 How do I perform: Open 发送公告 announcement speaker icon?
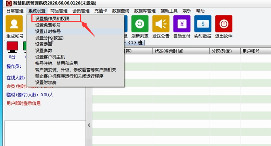[x=161, y=24]
